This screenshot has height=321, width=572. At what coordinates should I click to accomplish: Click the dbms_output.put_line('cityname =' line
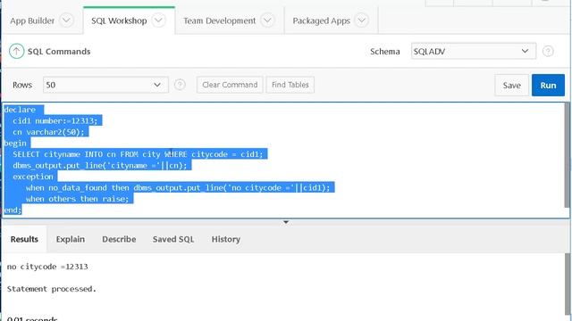tap(100, 166)
